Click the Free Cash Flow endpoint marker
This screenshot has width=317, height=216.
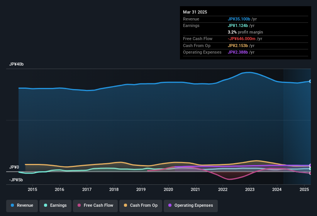pos(310,173)
